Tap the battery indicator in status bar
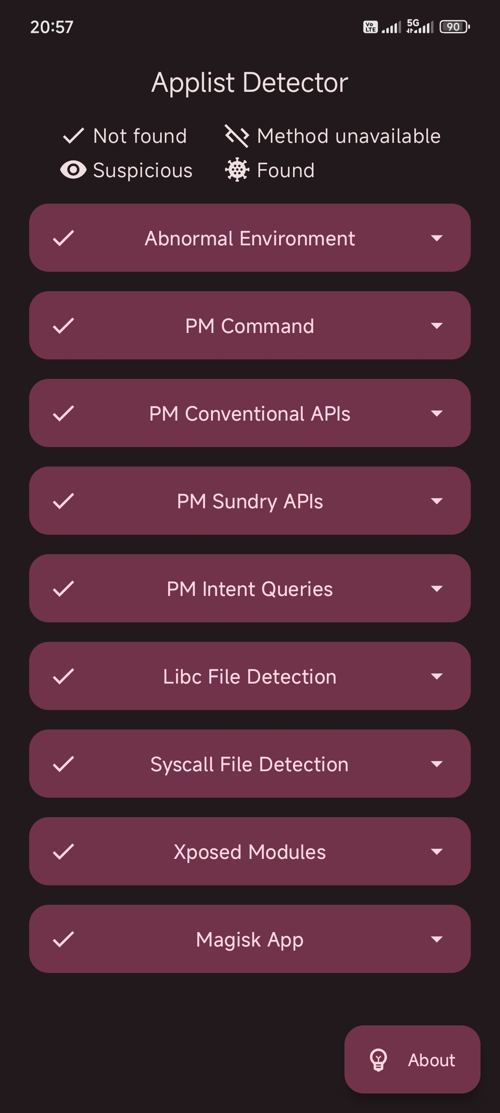 (455, 27)
